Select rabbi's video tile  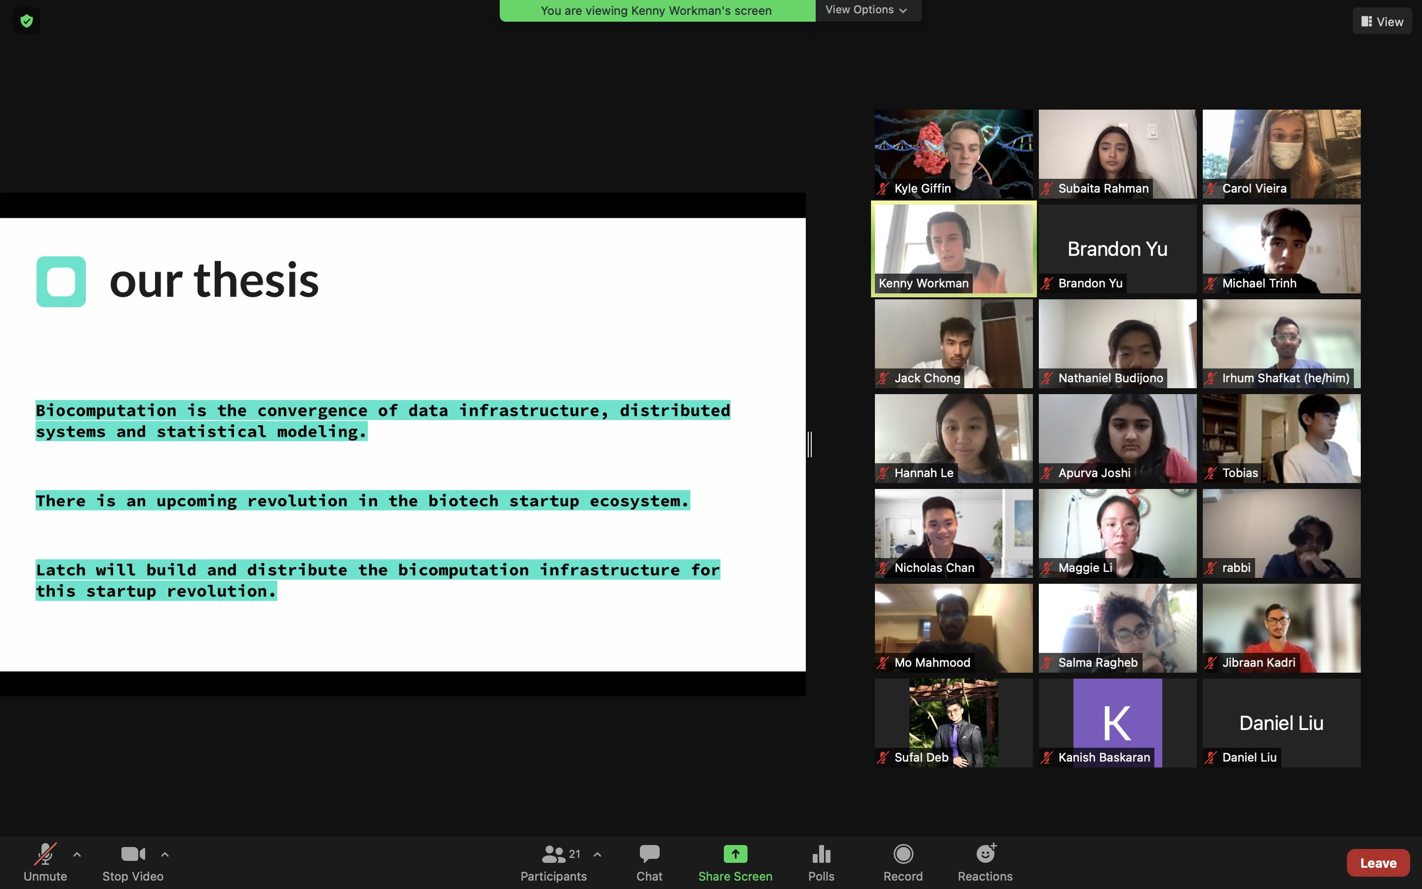[1281, 533]
